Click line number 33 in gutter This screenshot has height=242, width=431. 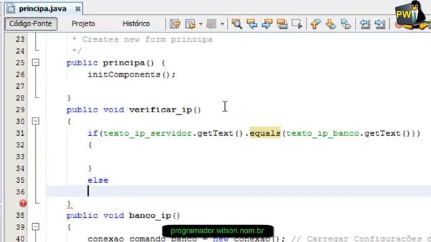coord(20,157)
